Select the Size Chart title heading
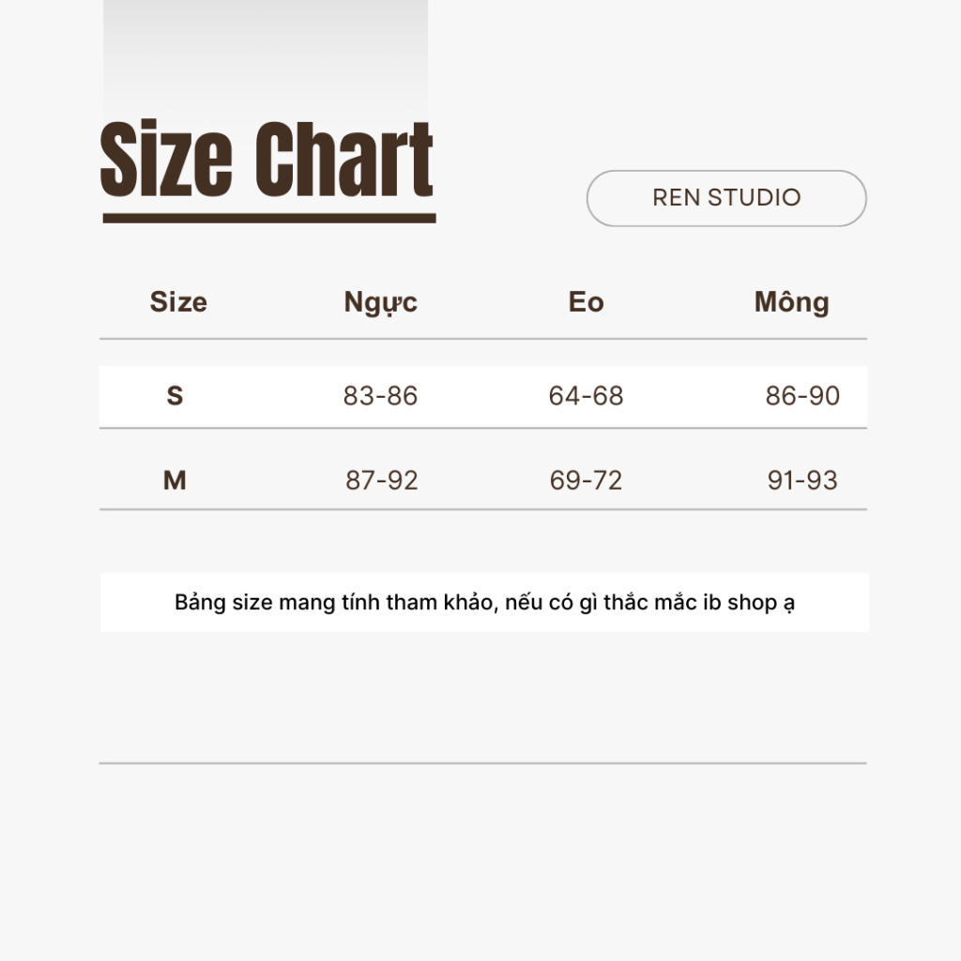961x961 pixels. pyautogui.click(x=267, y=161)
